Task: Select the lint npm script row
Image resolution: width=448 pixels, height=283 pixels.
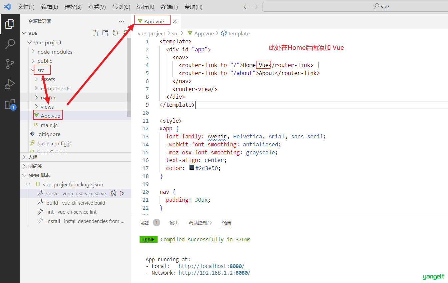Action: pos(76,212)
